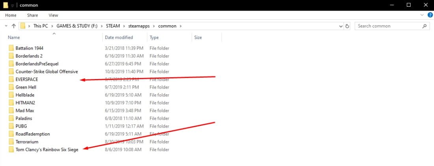Click the EVERSPACE folder icon
The height and width of the screenshot is (166, 434).
(x=11, y=79)
